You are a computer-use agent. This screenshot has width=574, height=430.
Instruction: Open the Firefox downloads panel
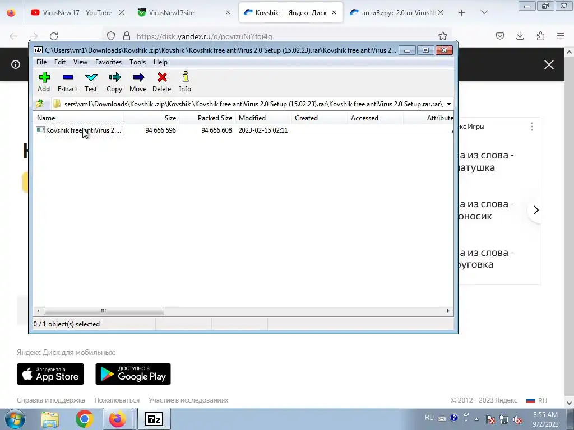(520, 36)
